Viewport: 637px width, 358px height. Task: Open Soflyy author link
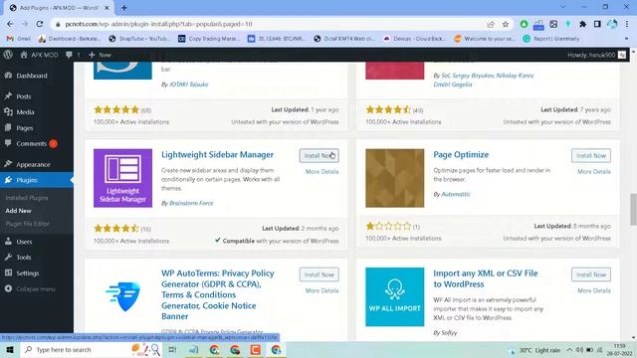click(449, 333)
